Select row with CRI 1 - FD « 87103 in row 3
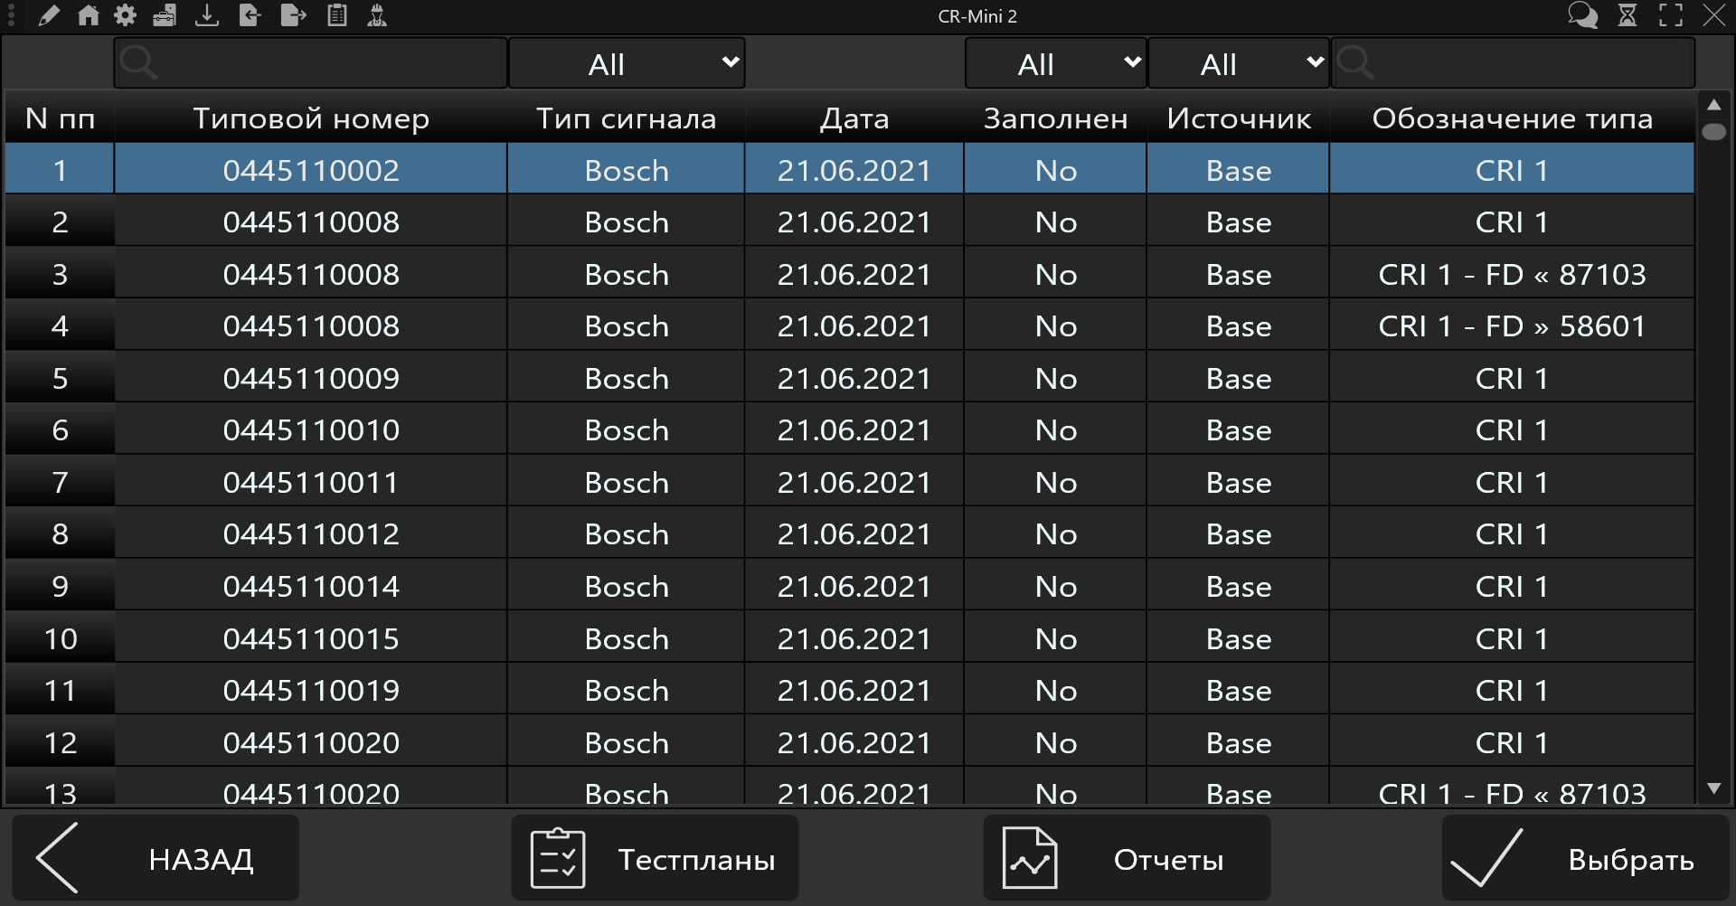1736x906 pixels. (1513, 275)
